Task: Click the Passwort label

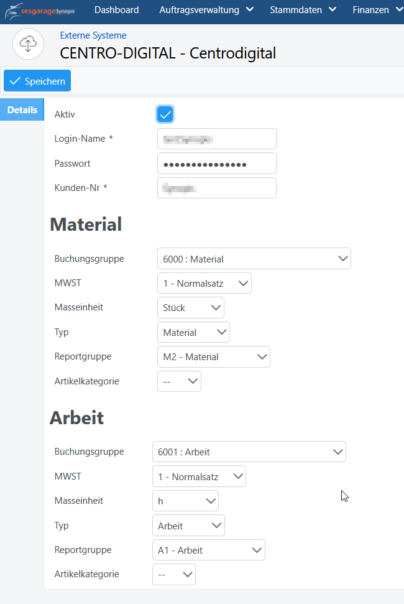Action: [x=72, y=164]
